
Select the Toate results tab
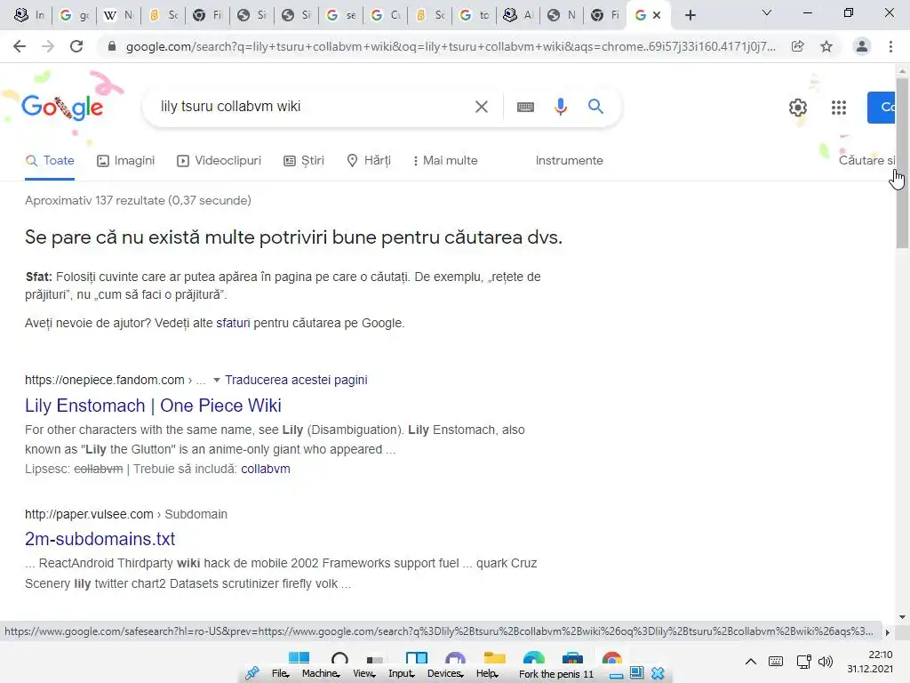pyautogui.click(x=50, y=161)
